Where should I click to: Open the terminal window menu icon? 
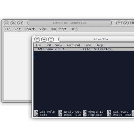[x=37, y=39]
